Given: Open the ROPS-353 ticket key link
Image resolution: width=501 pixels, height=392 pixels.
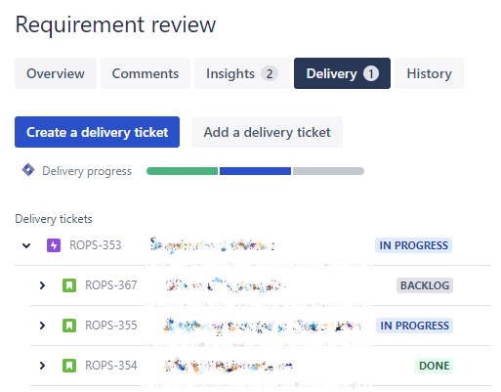Looking at the screenshot, I should pyautogui.click(x=96, y=245).
